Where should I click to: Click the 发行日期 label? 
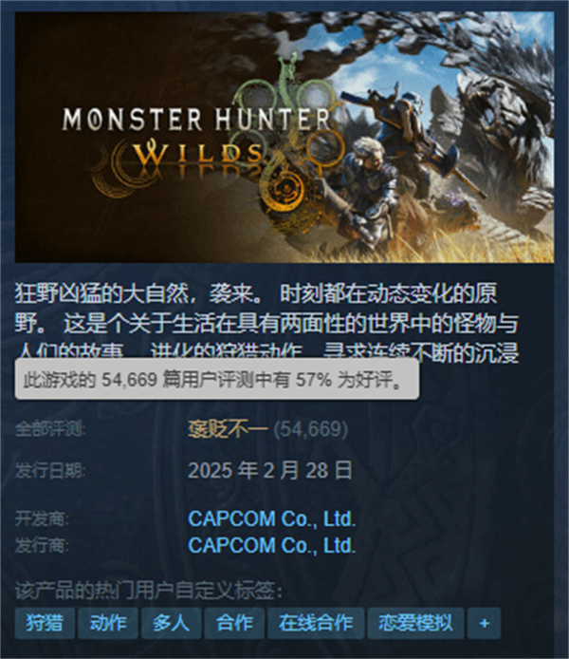point(50,470)
